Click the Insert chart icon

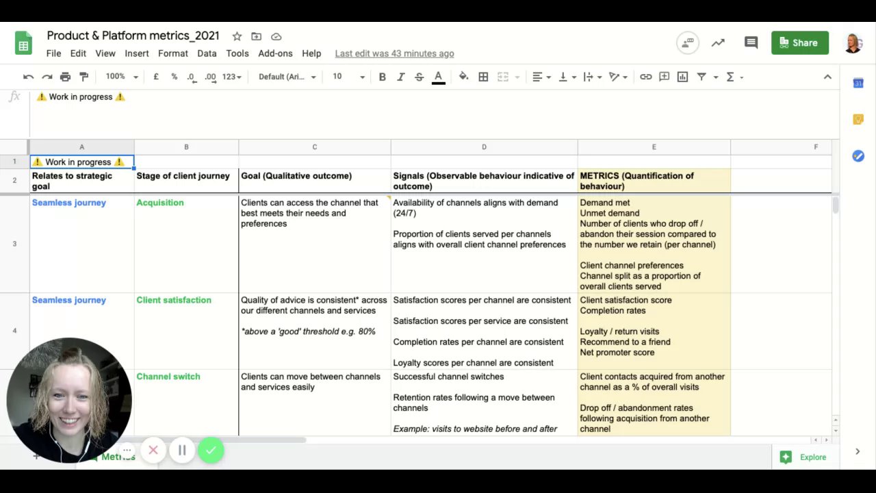[x=682, y=77]
